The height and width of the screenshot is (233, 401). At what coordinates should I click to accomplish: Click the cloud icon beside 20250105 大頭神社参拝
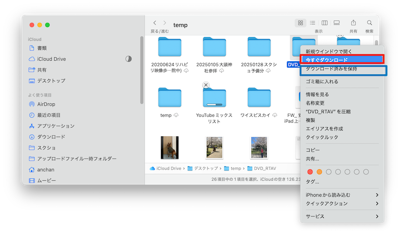[x=222, y=71]
